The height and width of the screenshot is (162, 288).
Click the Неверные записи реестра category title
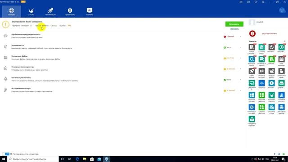(x=23, y=67)
